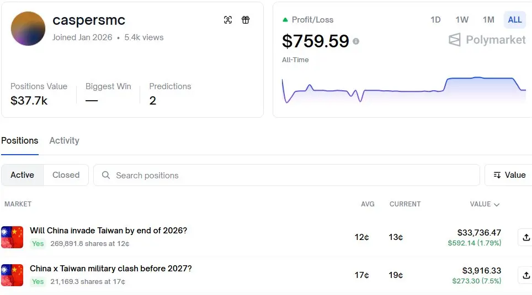Click the casparsmc profile avatar
Screen dimensions: 532x295
pos(28,29)
